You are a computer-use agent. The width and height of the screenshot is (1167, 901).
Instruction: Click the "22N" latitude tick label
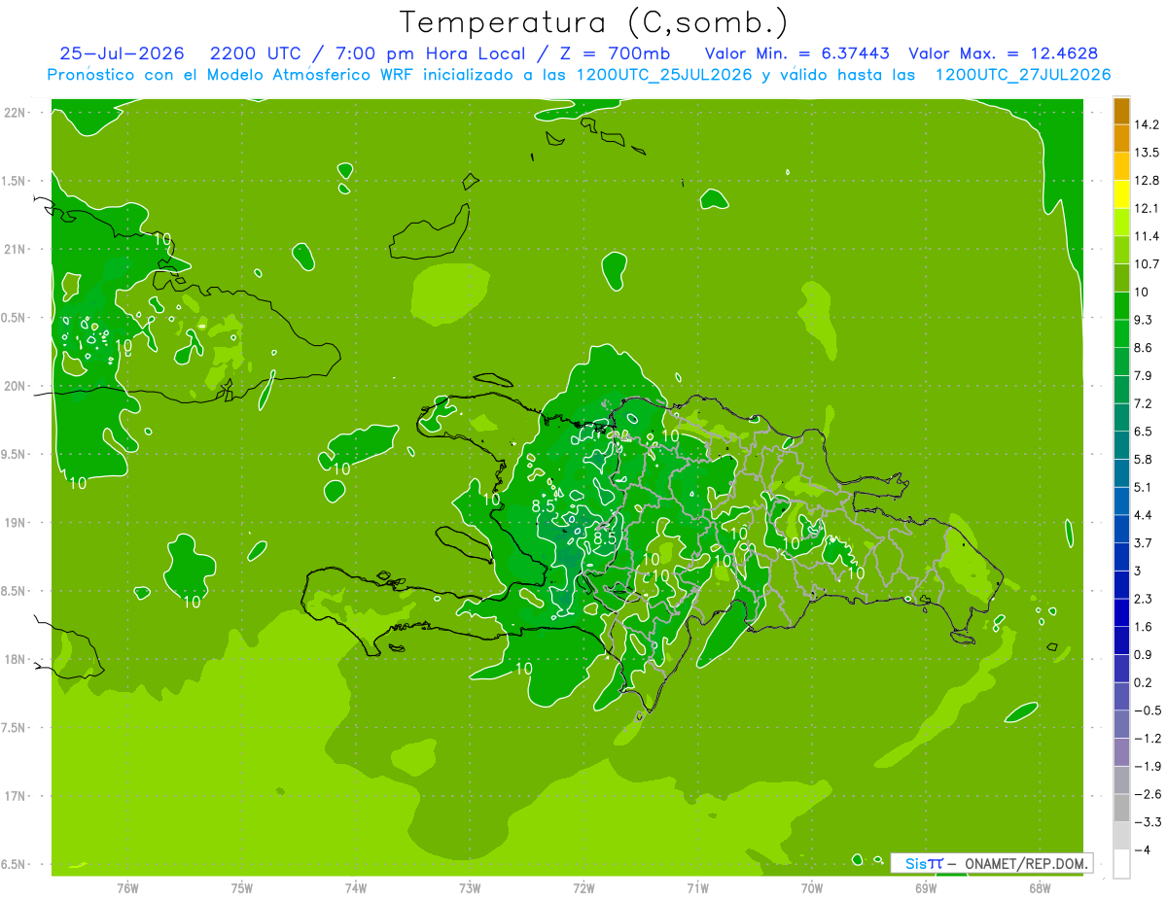17,112
